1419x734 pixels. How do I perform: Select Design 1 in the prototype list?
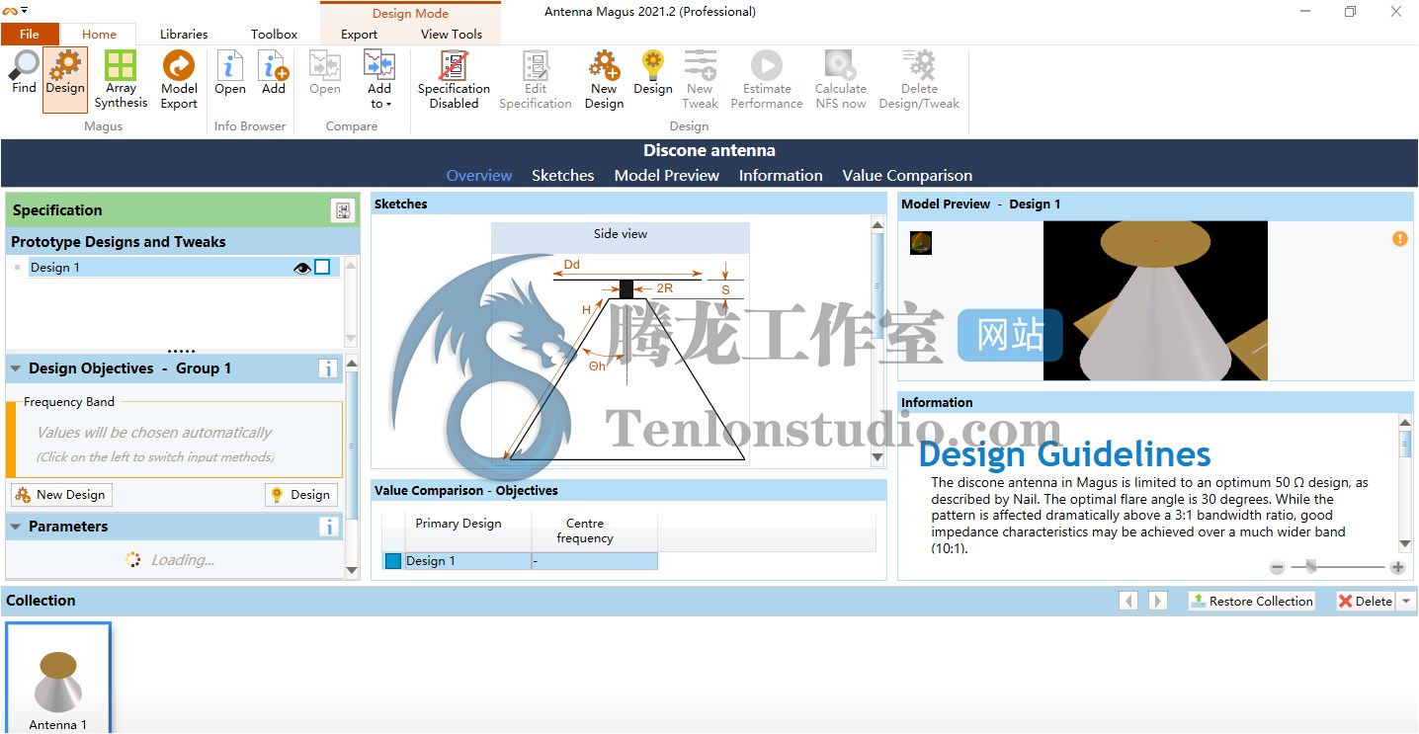click(184, 267)
